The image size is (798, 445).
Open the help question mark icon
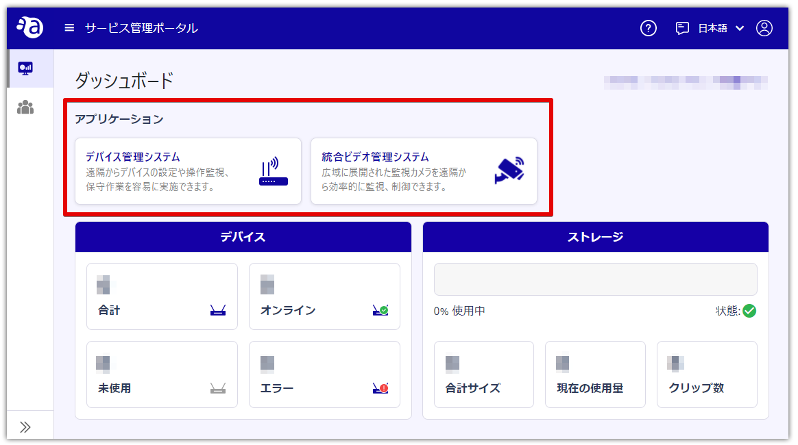(x=648, y=28)
